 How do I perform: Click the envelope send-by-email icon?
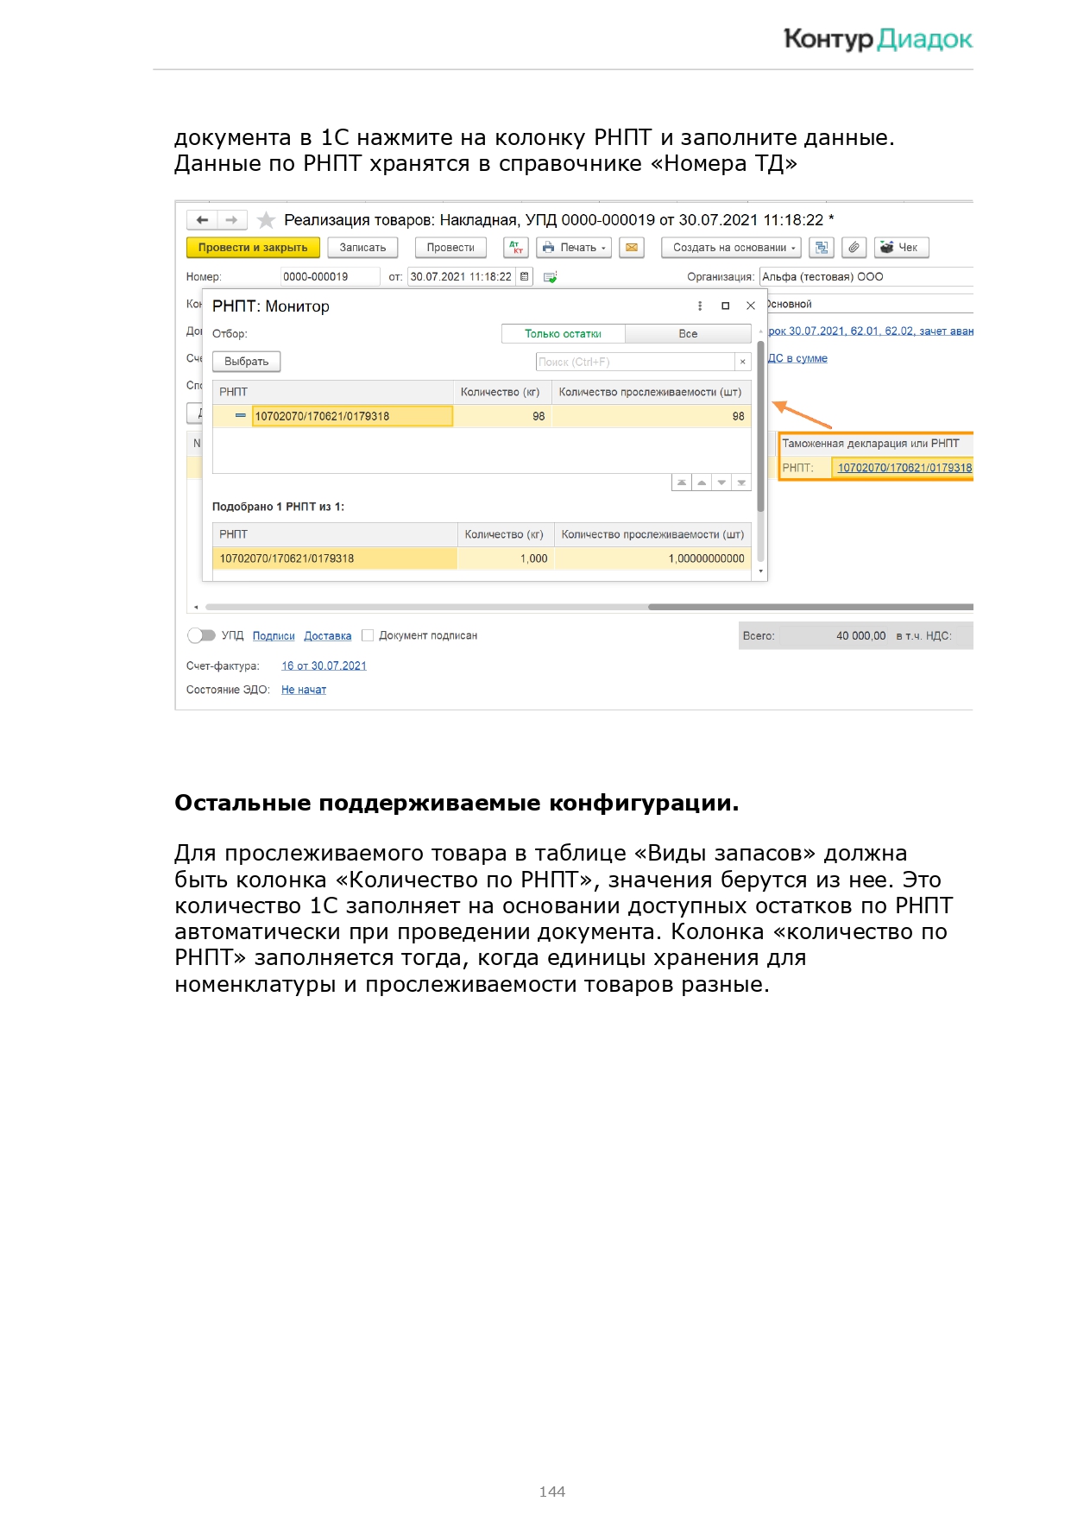point(632,248)
